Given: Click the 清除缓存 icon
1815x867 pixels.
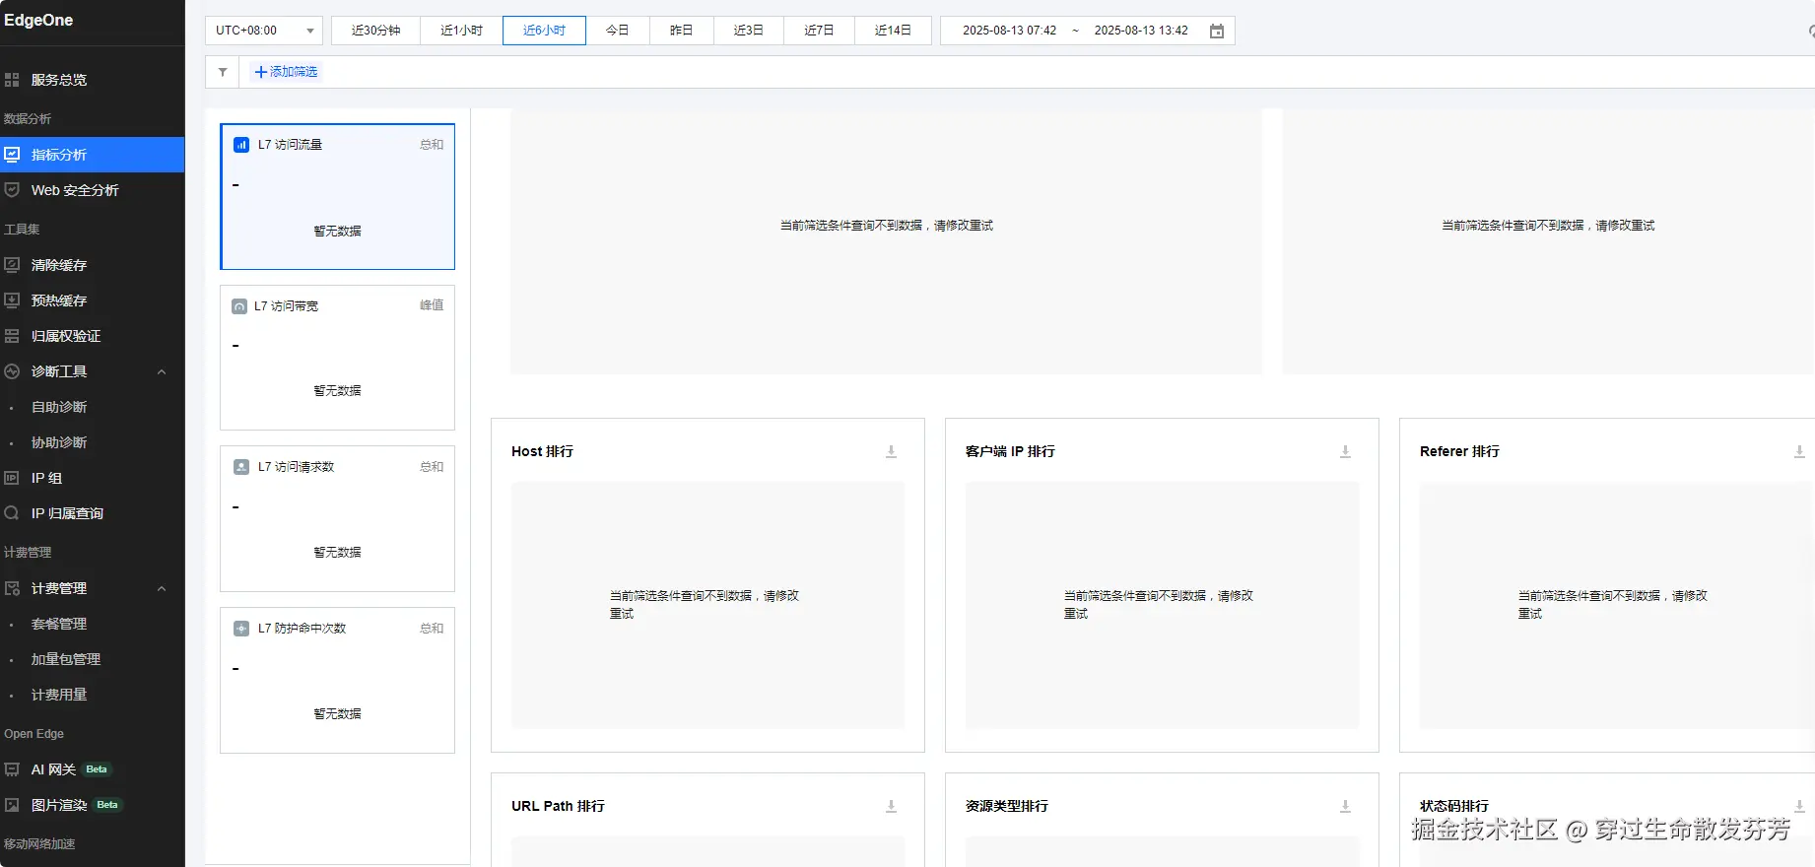Looking at the screenshot, I should coord(12,265).
